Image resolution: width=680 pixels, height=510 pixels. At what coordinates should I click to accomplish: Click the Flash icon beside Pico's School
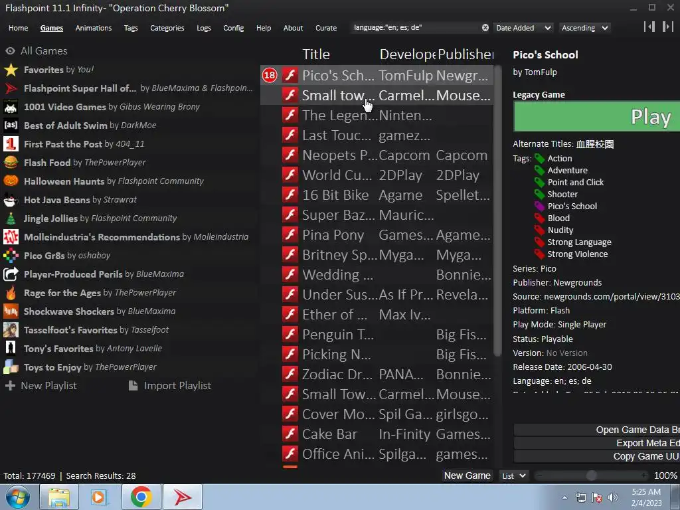[290, 75]
